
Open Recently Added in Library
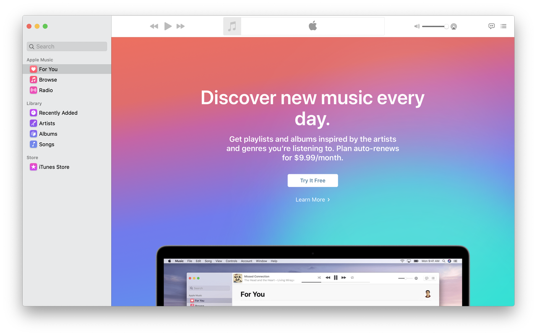click(67, 113)
